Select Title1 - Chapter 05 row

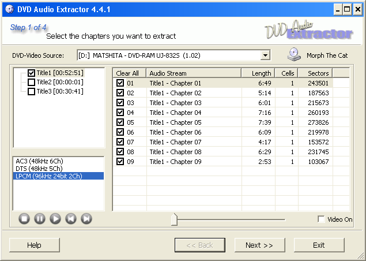223,122
